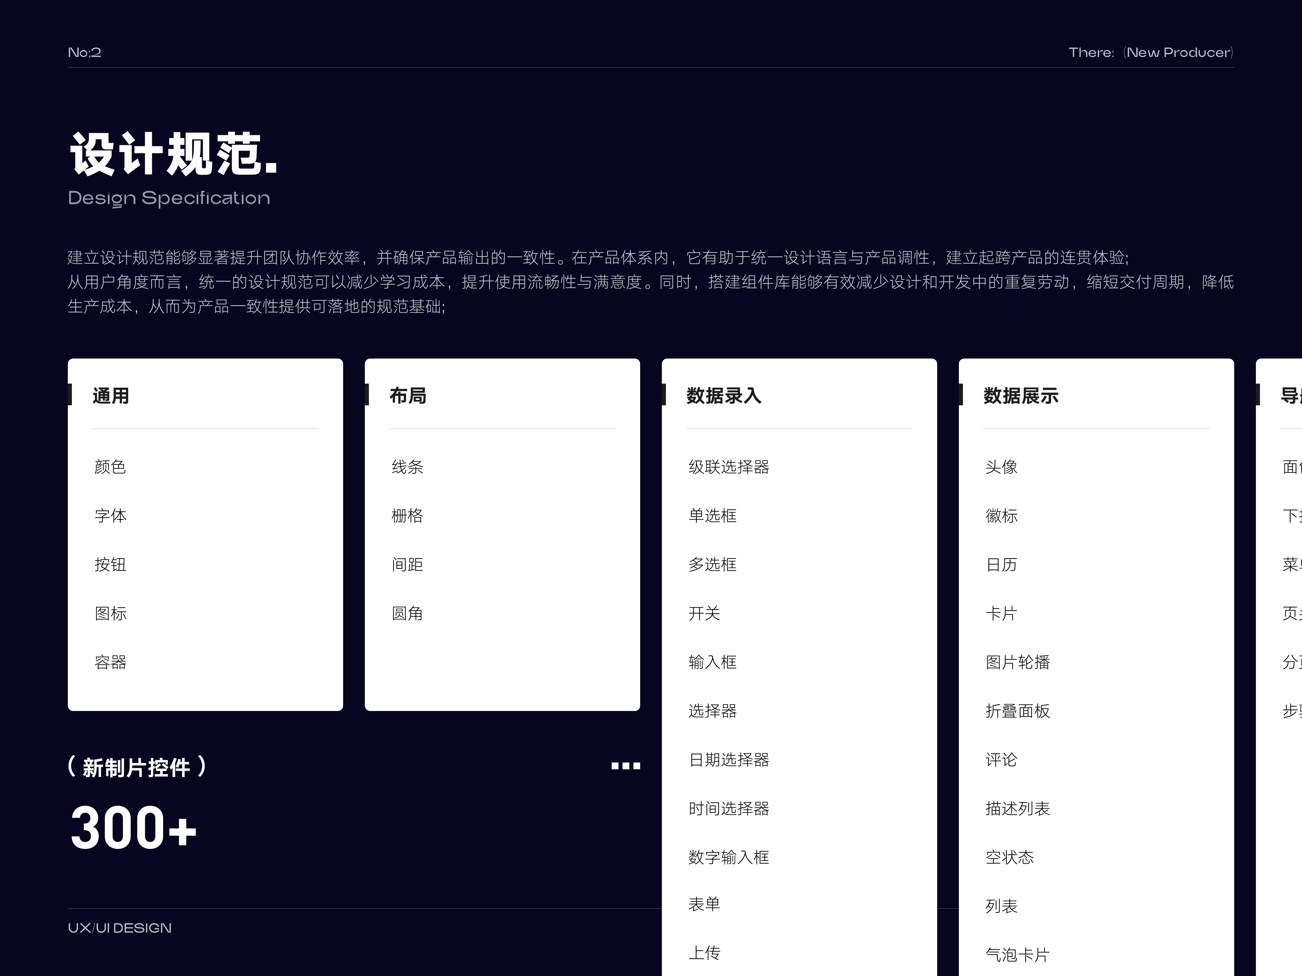Select the 数据录入 card heading
The height and width of the screenshot is (976, 1302).
724,395
